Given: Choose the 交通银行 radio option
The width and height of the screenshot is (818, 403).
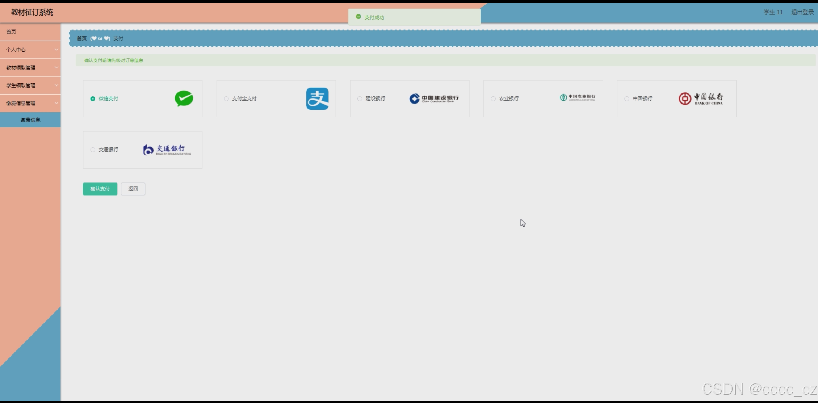Looking at the screenshot, I should tap(93, 150).
